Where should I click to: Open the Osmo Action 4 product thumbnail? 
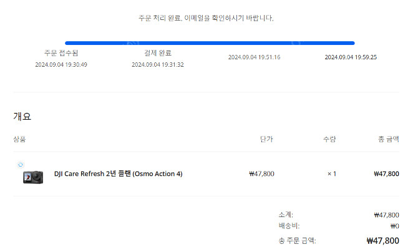pos(33,177)
